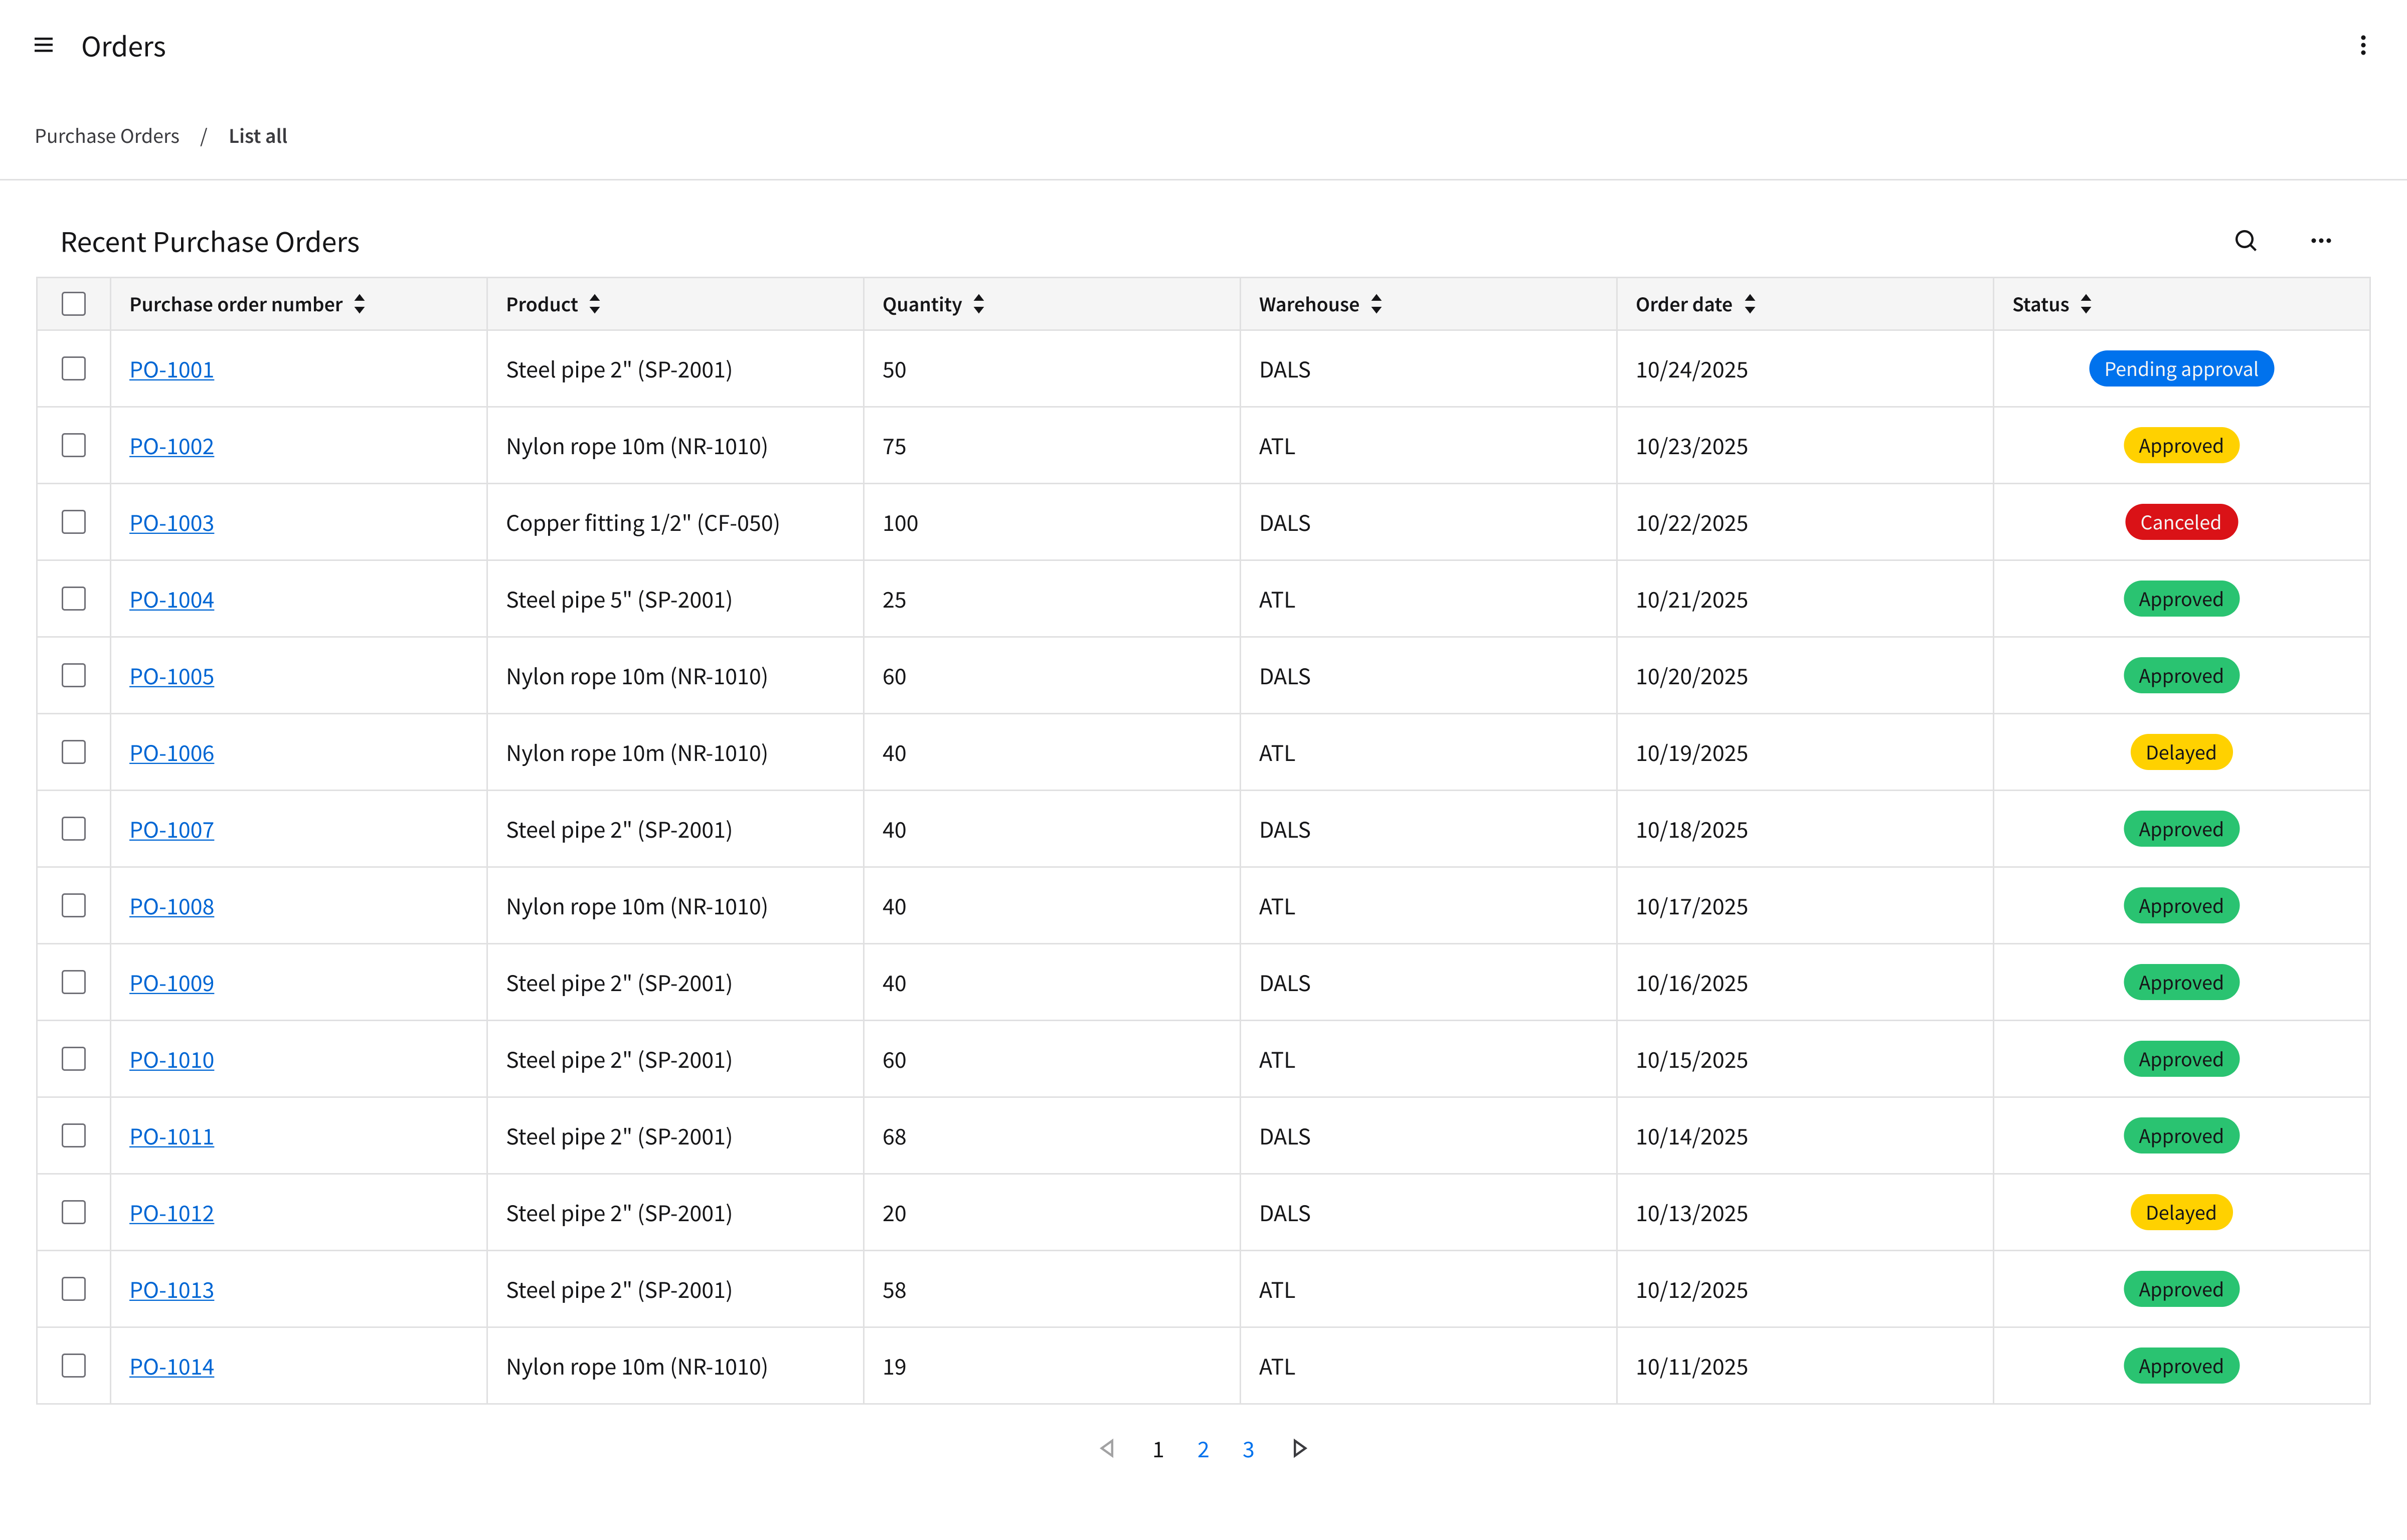Sort by Warehouse column sort arrows
2407x1540 pixels.
click(1376, 304)
